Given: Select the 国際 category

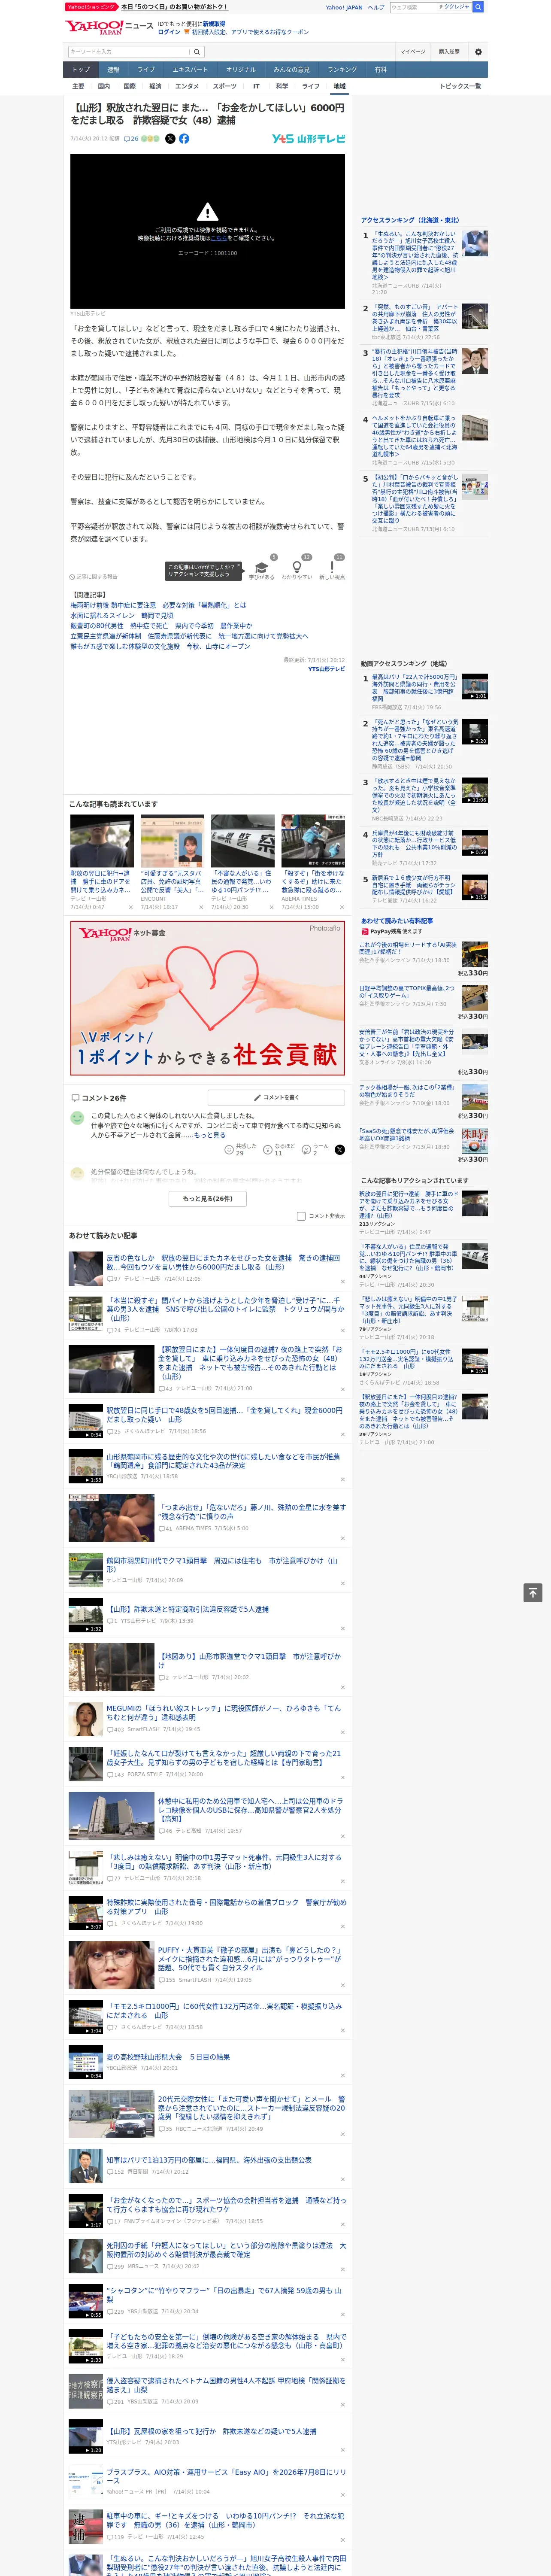Looking at the screenshot, I should point(129,86).
